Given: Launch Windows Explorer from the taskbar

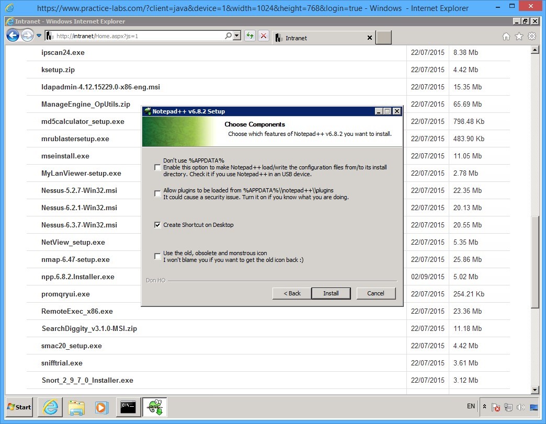Looking at the screenshot, I should click(76, 407).
